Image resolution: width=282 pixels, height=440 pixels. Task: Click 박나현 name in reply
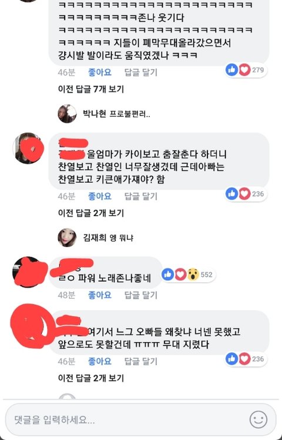click(x=94, y=114)
